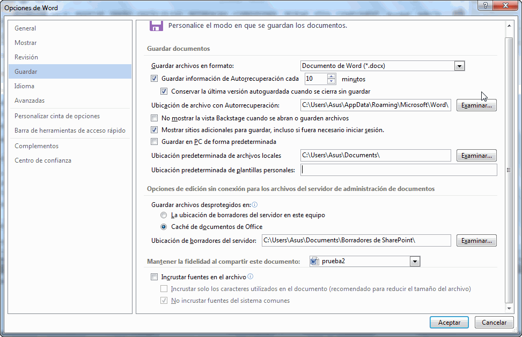Disable Guardar información de Autorrecuperación checkbox

pos(155,79)
